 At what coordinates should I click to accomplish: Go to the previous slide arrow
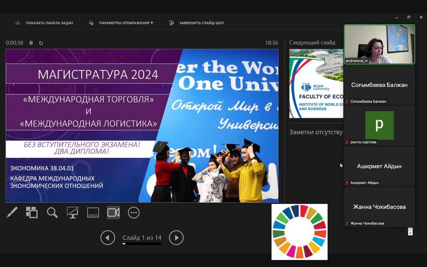[x=107, y=238]
